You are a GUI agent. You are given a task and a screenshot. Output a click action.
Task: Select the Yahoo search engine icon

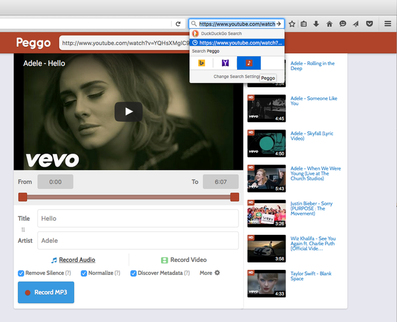[x=225, y=63]
